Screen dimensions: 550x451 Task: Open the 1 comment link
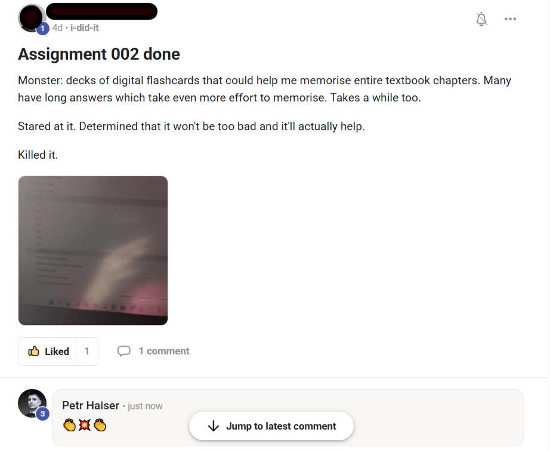164,351
